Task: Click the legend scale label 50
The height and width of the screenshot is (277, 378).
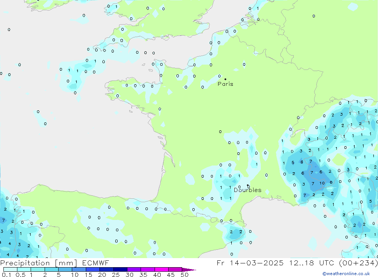Action: [x=184, y=275]
